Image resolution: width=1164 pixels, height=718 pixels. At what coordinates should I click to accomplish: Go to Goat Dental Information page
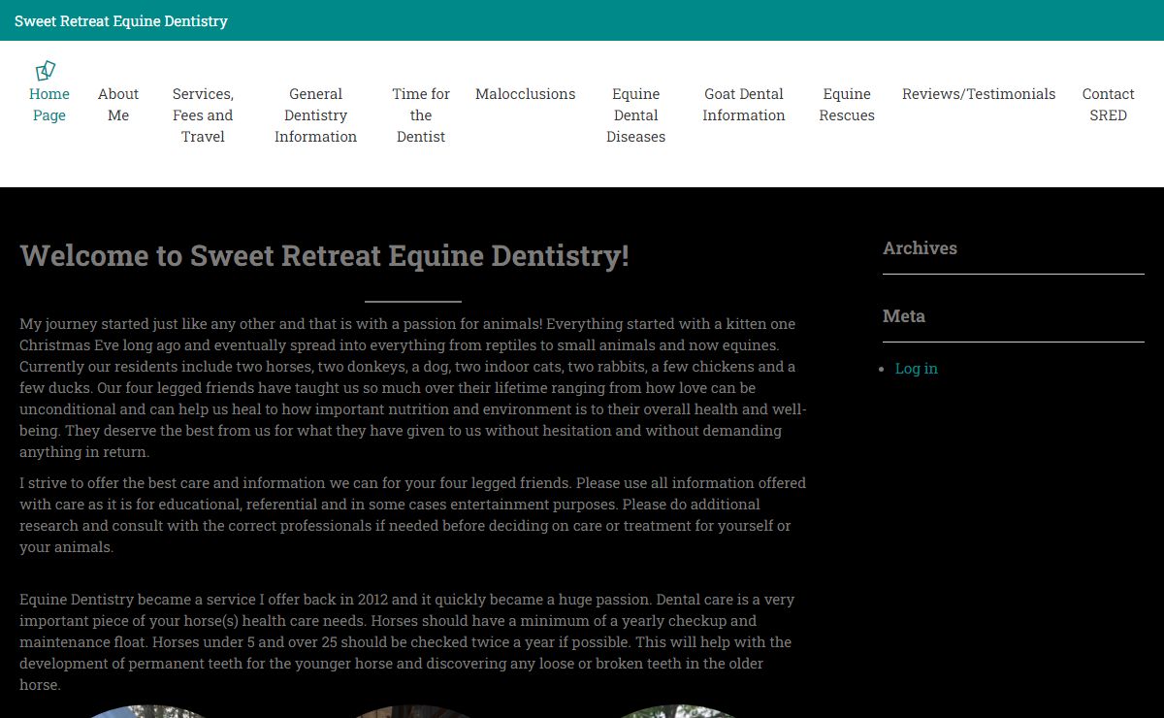pos(744,105)
